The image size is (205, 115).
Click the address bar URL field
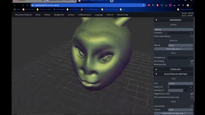(88, 5)
